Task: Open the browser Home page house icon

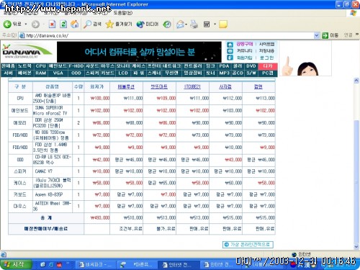Action: 75,24
